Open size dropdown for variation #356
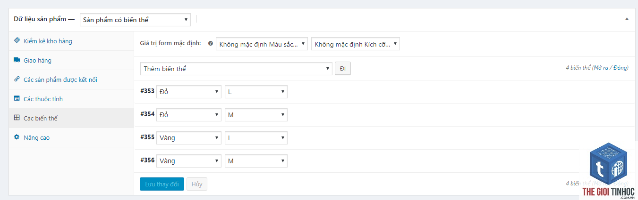 click(256, 161)
